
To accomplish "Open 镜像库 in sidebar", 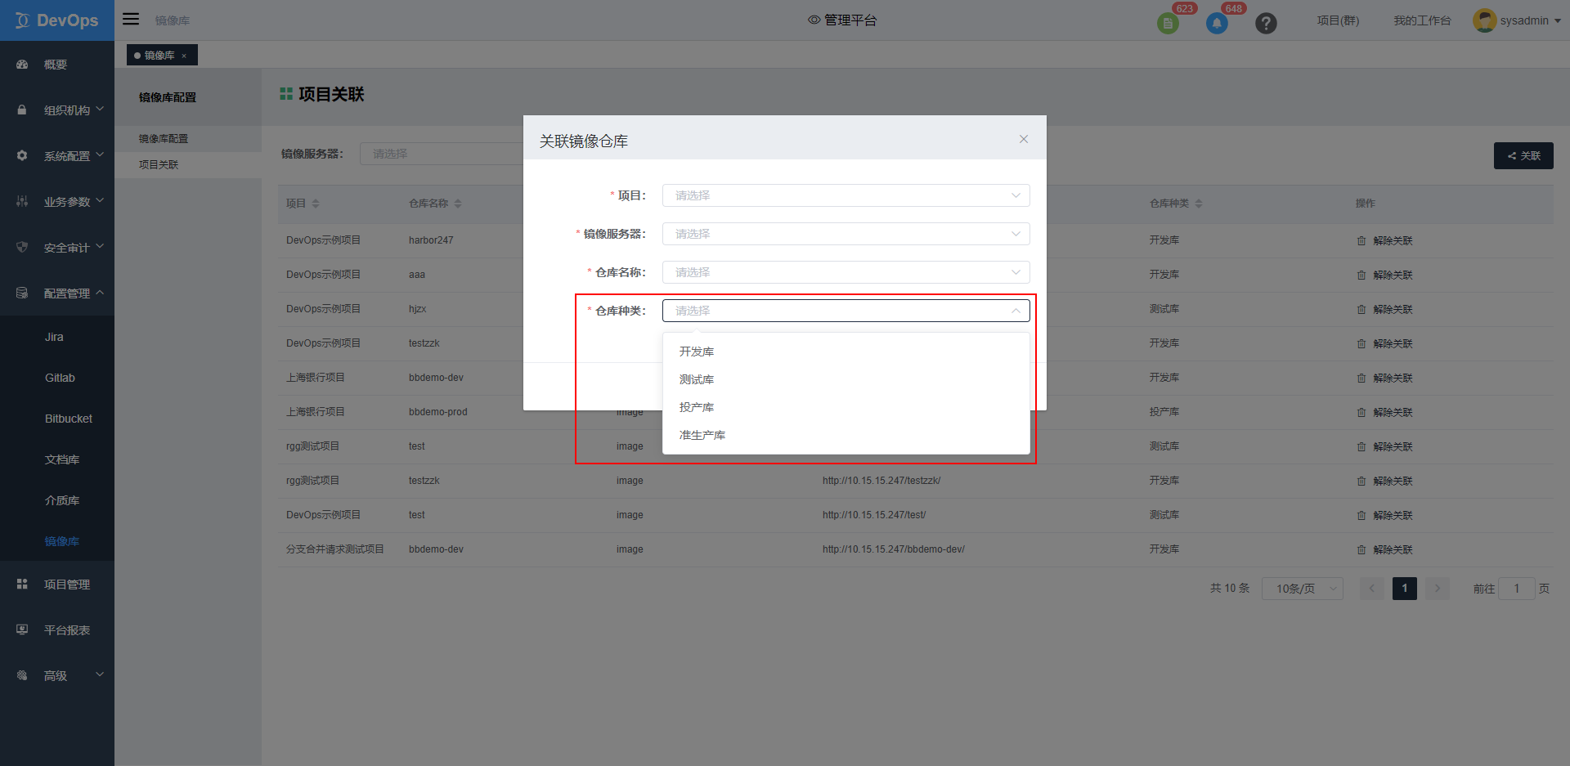I will click(x=62, y=541).
